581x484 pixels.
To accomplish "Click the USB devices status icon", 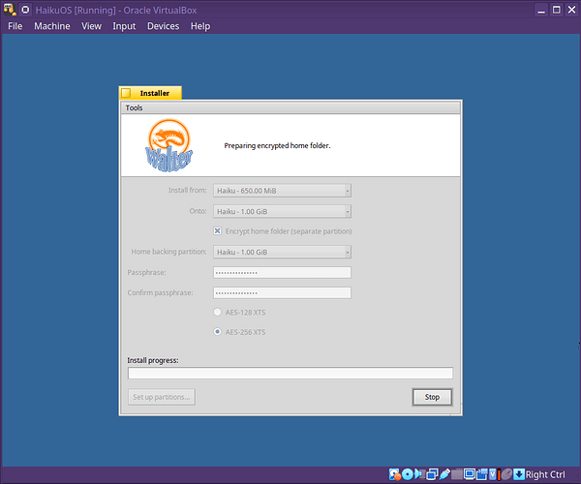I will click(x=444, y=474).
